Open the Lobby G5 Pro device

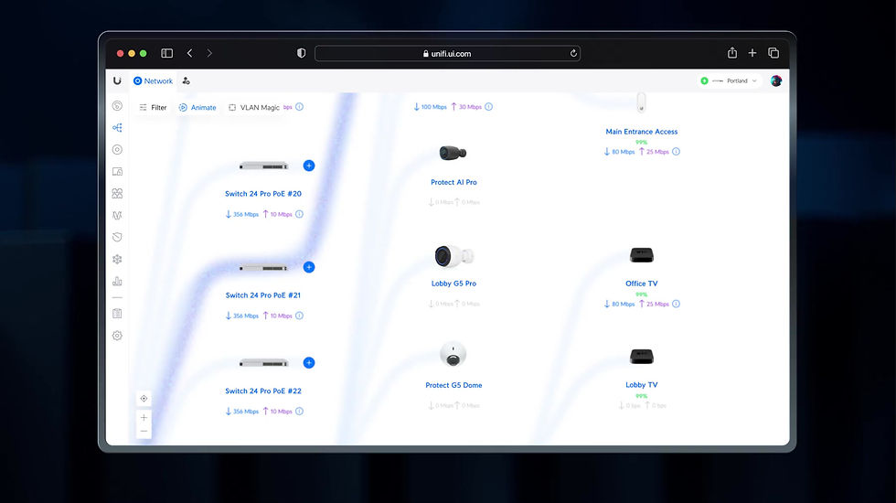(453, 284)
